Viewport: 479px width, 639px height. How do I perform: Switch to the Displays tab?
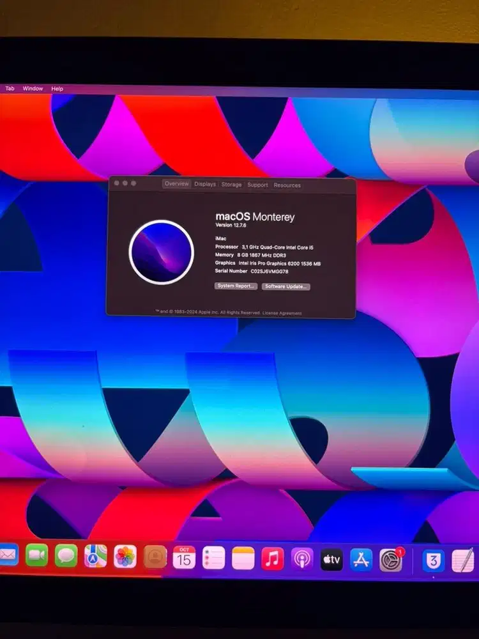[205, 184]
